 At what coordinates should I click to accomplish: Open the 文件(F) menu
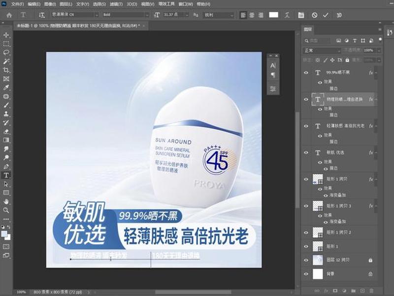pyautogui.click(x=18, y=4)
